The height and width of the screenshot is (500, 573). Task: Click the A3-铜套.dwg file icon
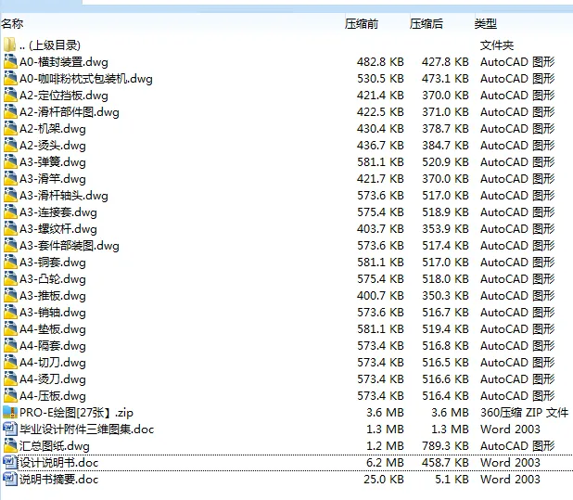(x=10, y=263)
